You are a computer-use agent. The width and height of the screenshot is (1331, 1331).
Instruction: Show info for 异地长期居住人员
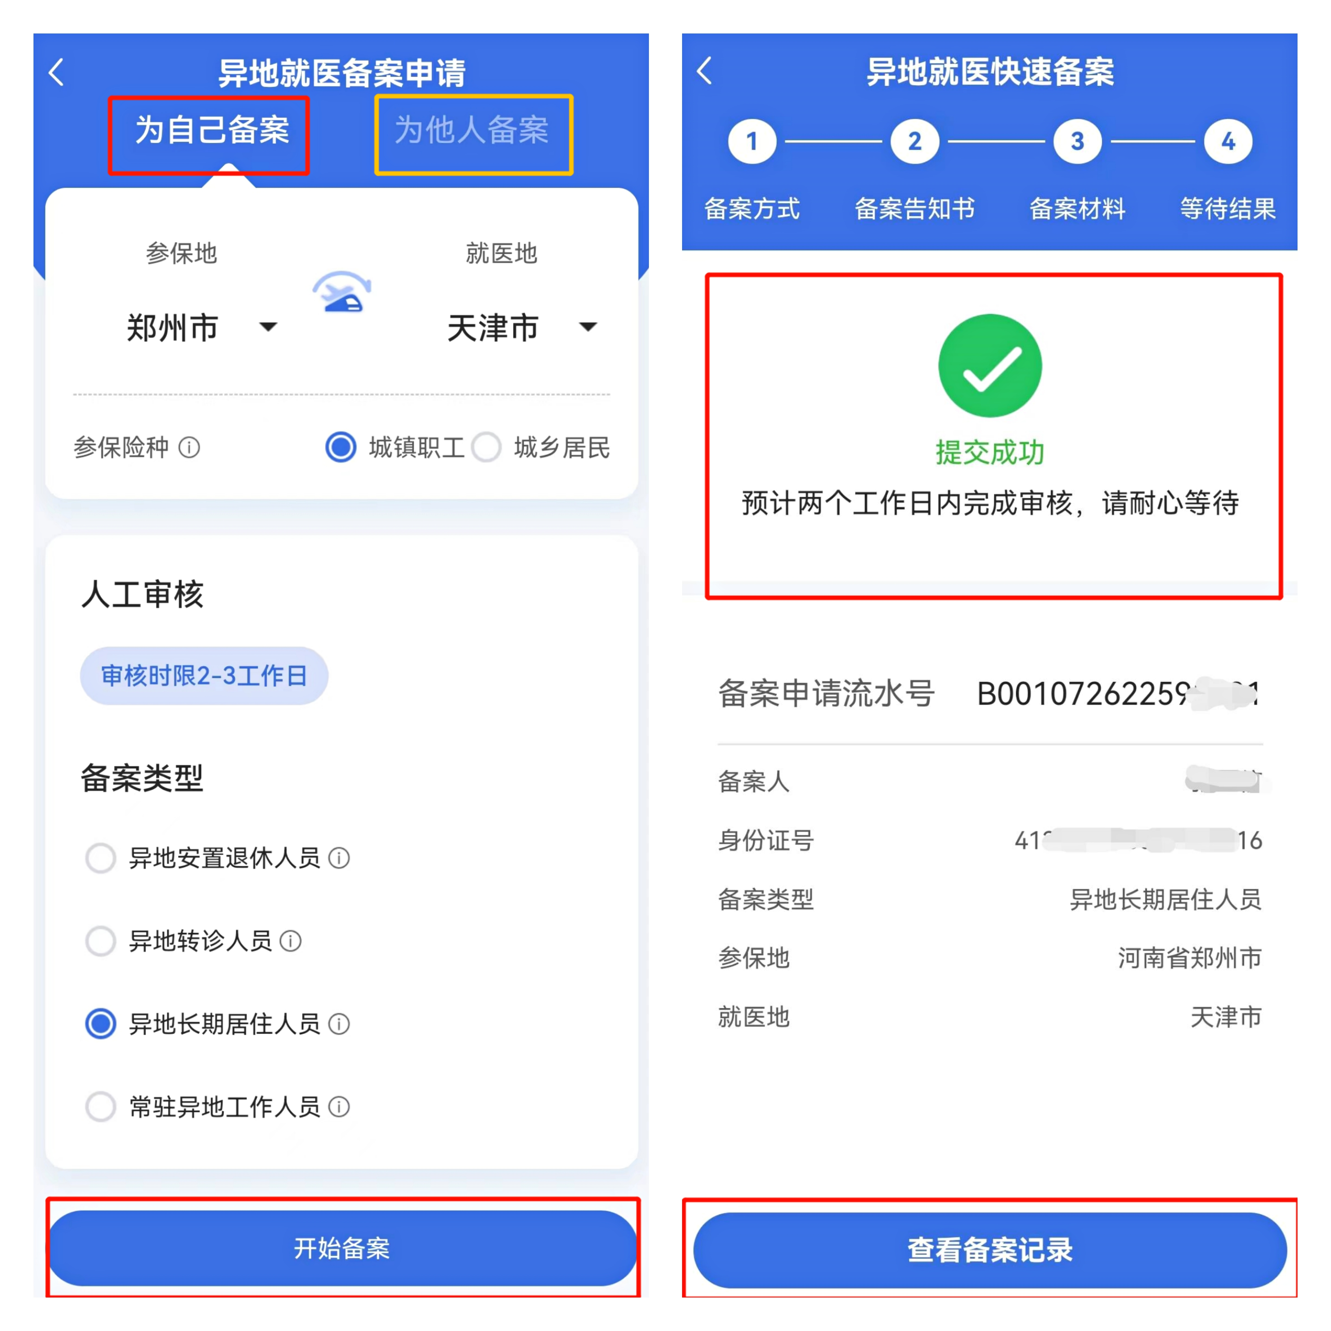(339, 1024)
